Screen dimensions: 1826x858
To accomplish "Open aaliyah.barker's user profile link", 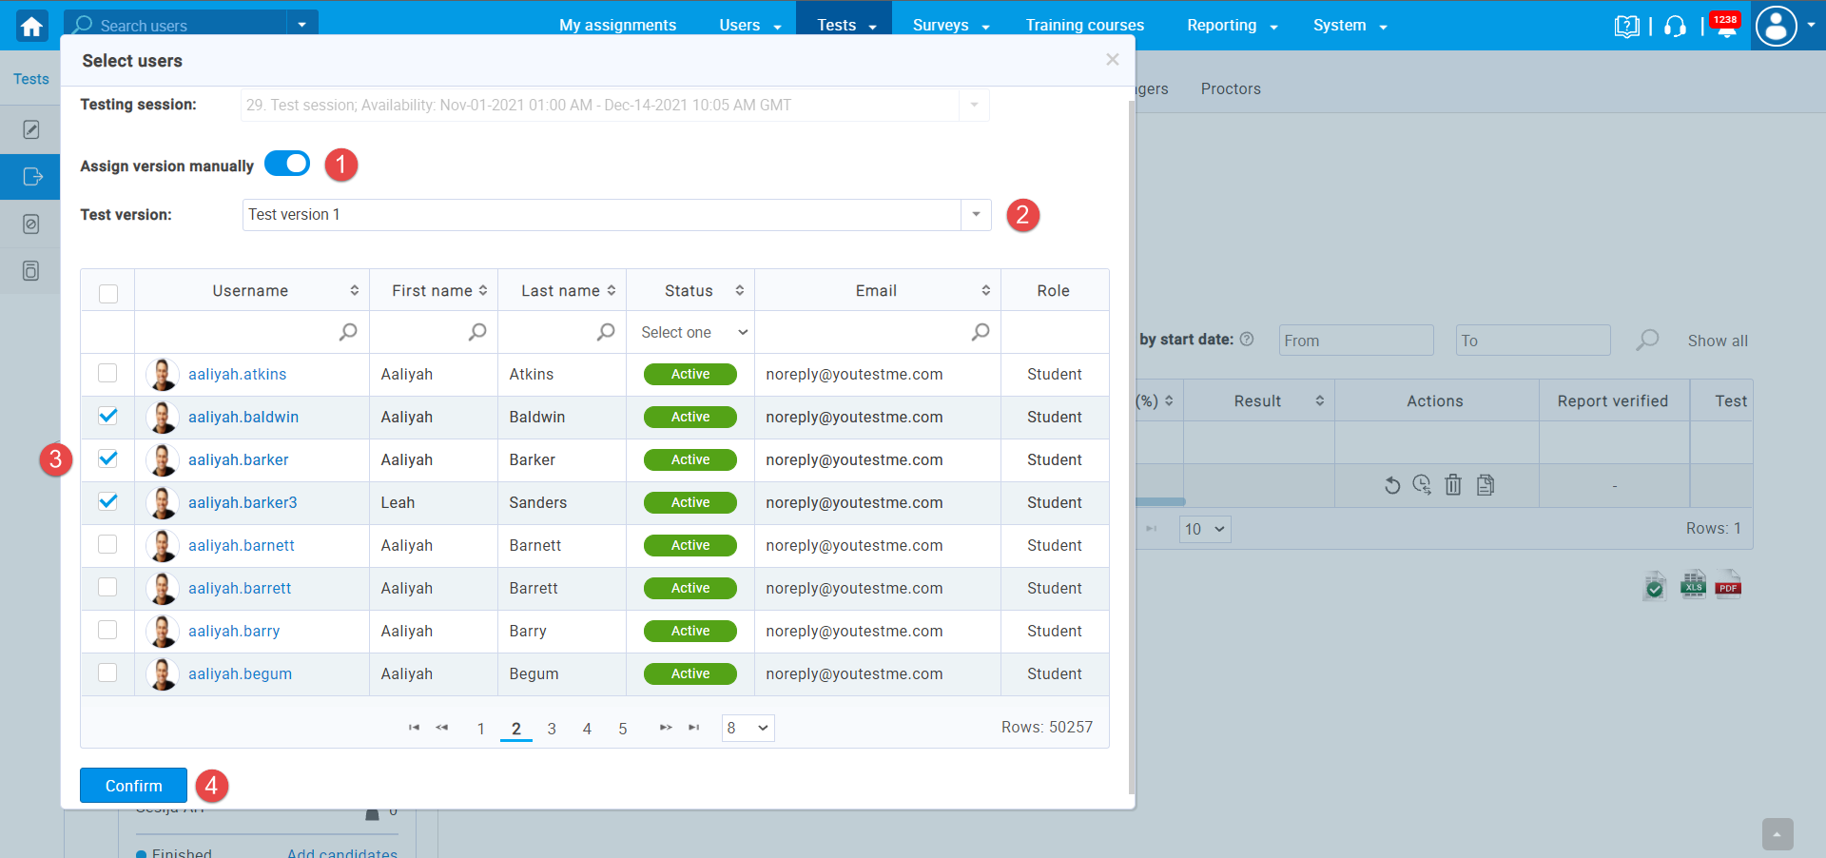I will pyautogui.click(x=239, y=459).
